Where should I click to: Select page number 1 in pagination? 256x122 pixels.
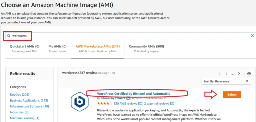[x=226, y=74]
